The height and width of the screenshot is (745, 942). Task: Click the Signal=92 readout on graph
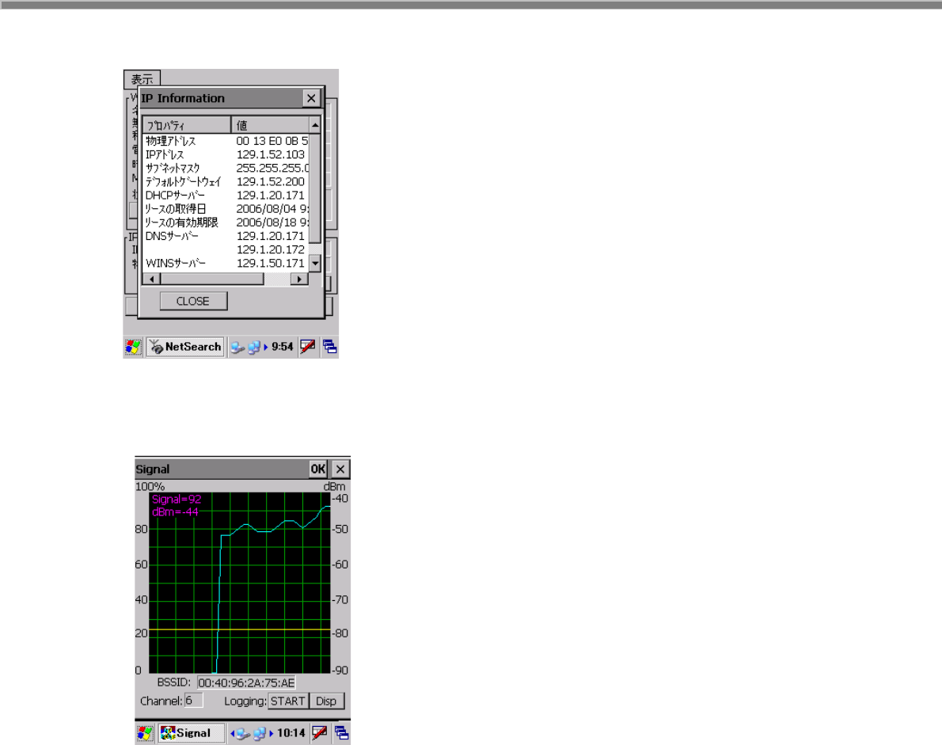click(177, 500)
